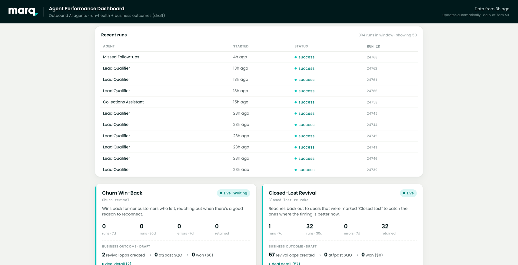Open the Collections Assistant run row

(259, 102)
